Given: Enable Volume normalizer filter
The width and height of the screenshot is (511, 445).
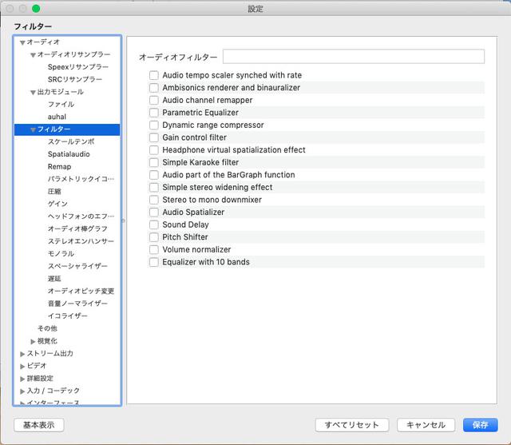Looking at the screenshot, I should click(x=154, y=249).
